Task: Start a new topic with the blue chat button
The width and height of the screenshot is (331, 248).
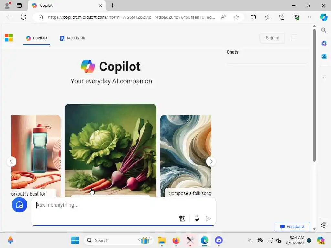Action: tap(19, 205)
